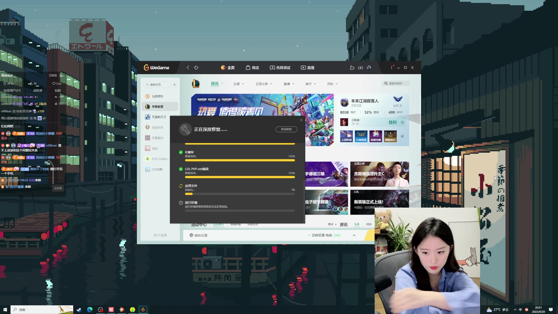Click the summoner avatar of 本来江湖寂寞人
558x314 pixels.
point(344,102)
